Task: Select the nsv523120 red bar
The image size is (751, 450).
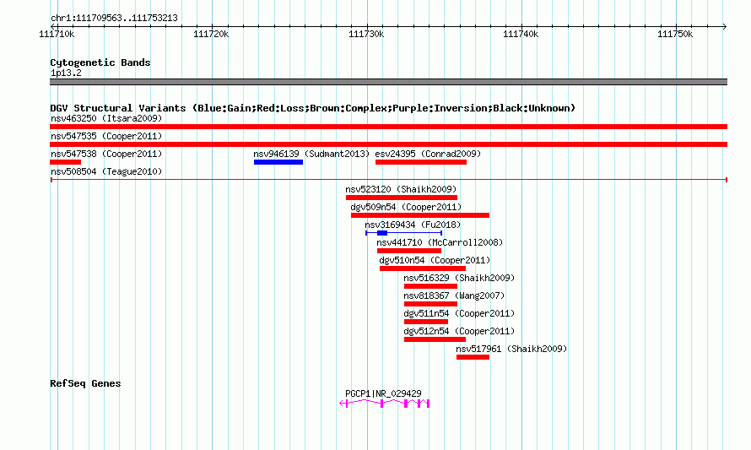Action: tap(402, 198)
